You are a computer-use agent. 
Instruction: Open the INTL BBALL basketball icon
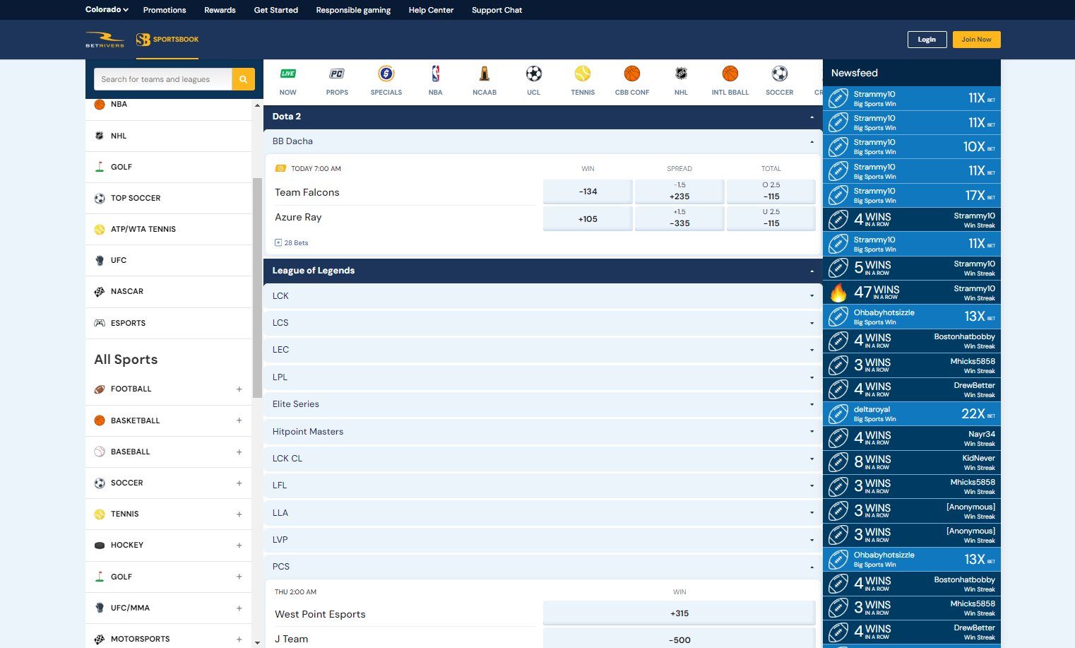pyautogui.click(x=730, y=73)
